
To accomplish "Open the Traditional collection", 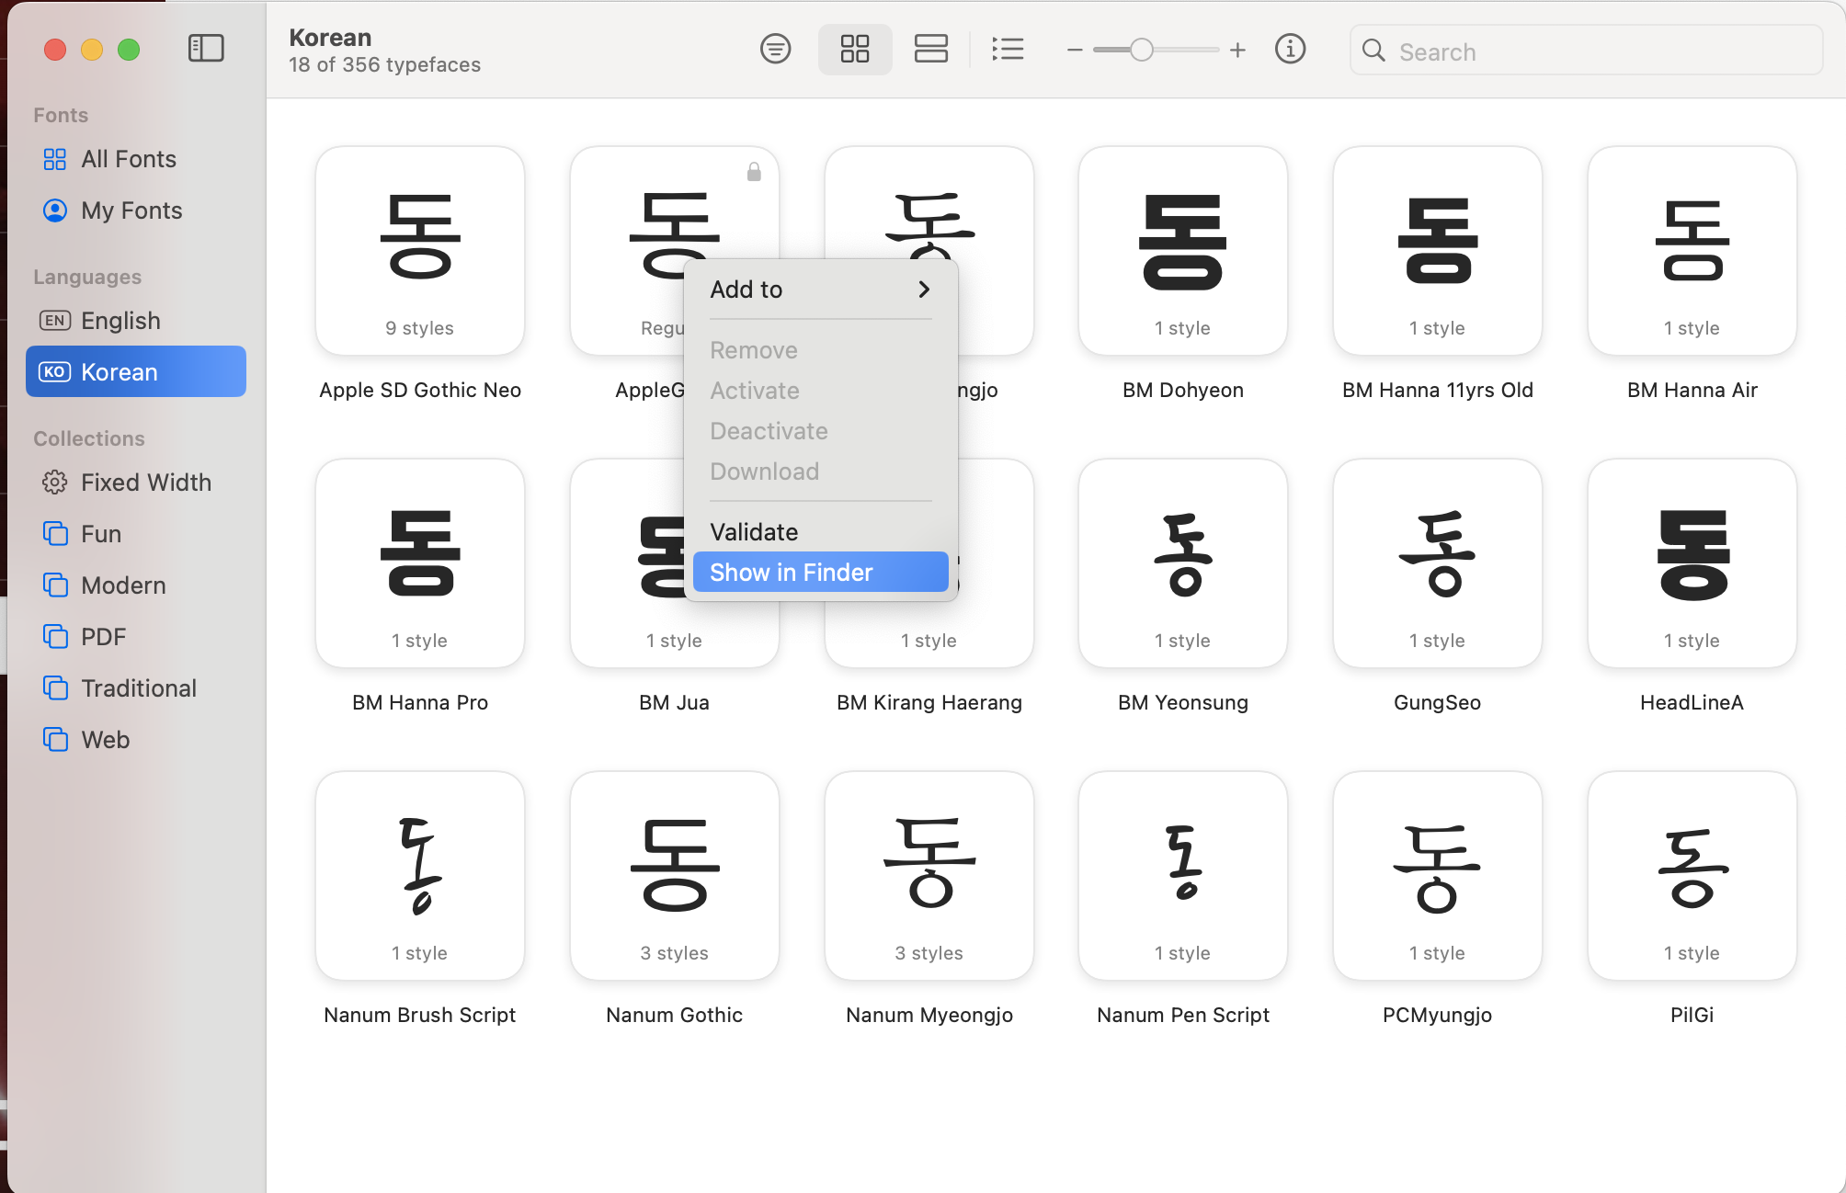I will point(138,688).
